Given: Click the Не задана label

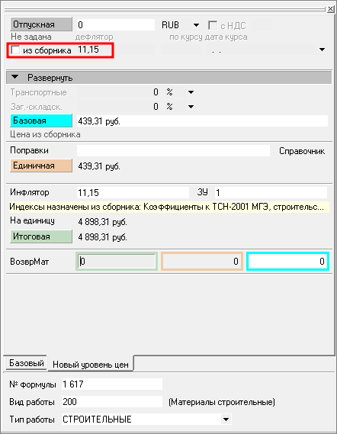Looking at the screenshot, I should click(x=31, y=37).
